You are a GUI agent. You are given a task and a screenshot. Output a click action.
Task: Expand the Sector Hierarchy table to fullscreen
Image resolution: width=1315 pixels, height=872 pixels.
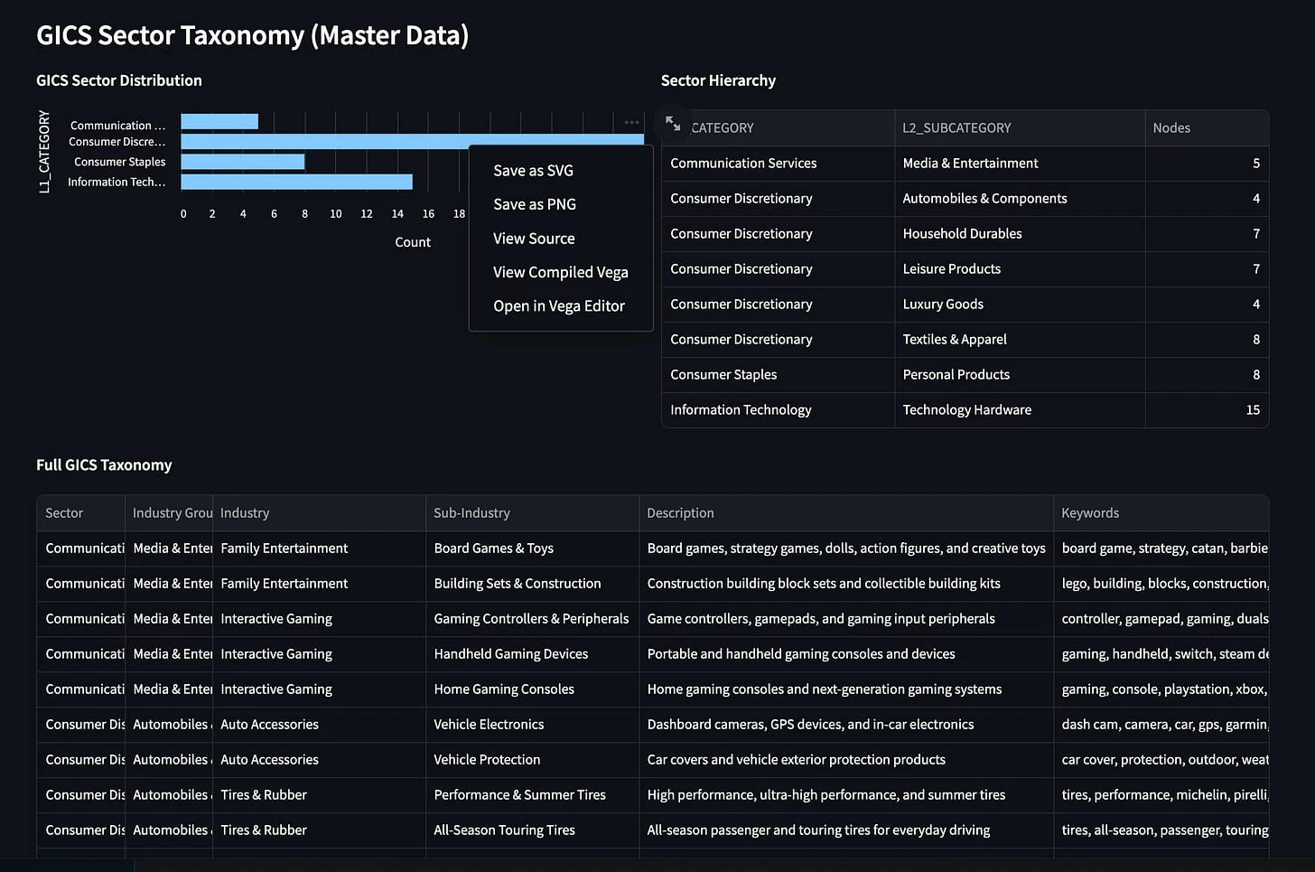673,124
